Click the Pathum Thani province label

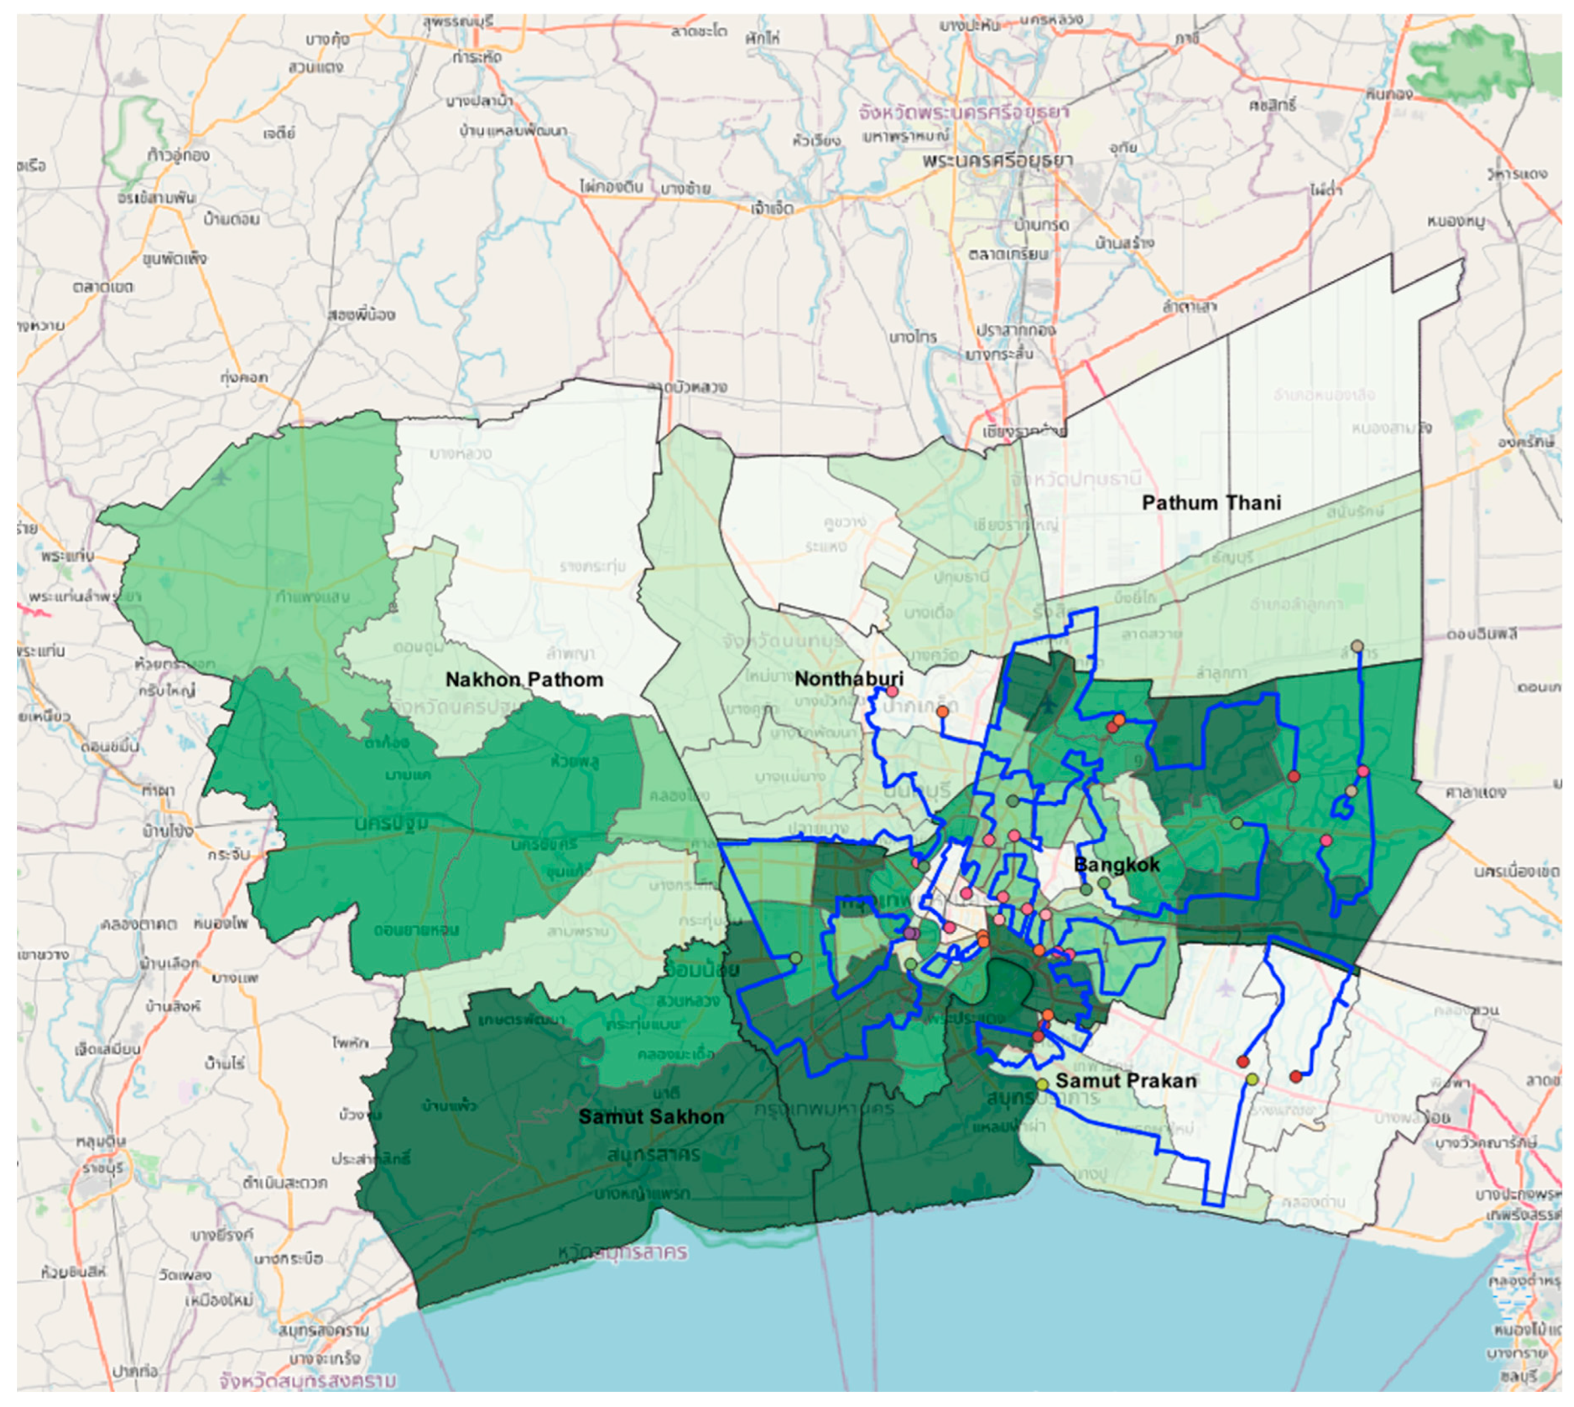[1212, 503]
